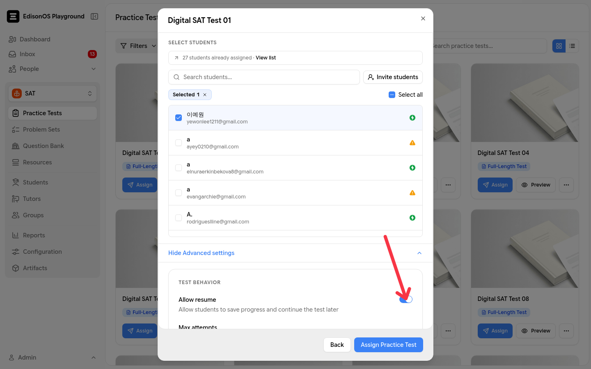Screen dimensions: 591x369
Task: Open the Reports section
Action: click(53, 235)
